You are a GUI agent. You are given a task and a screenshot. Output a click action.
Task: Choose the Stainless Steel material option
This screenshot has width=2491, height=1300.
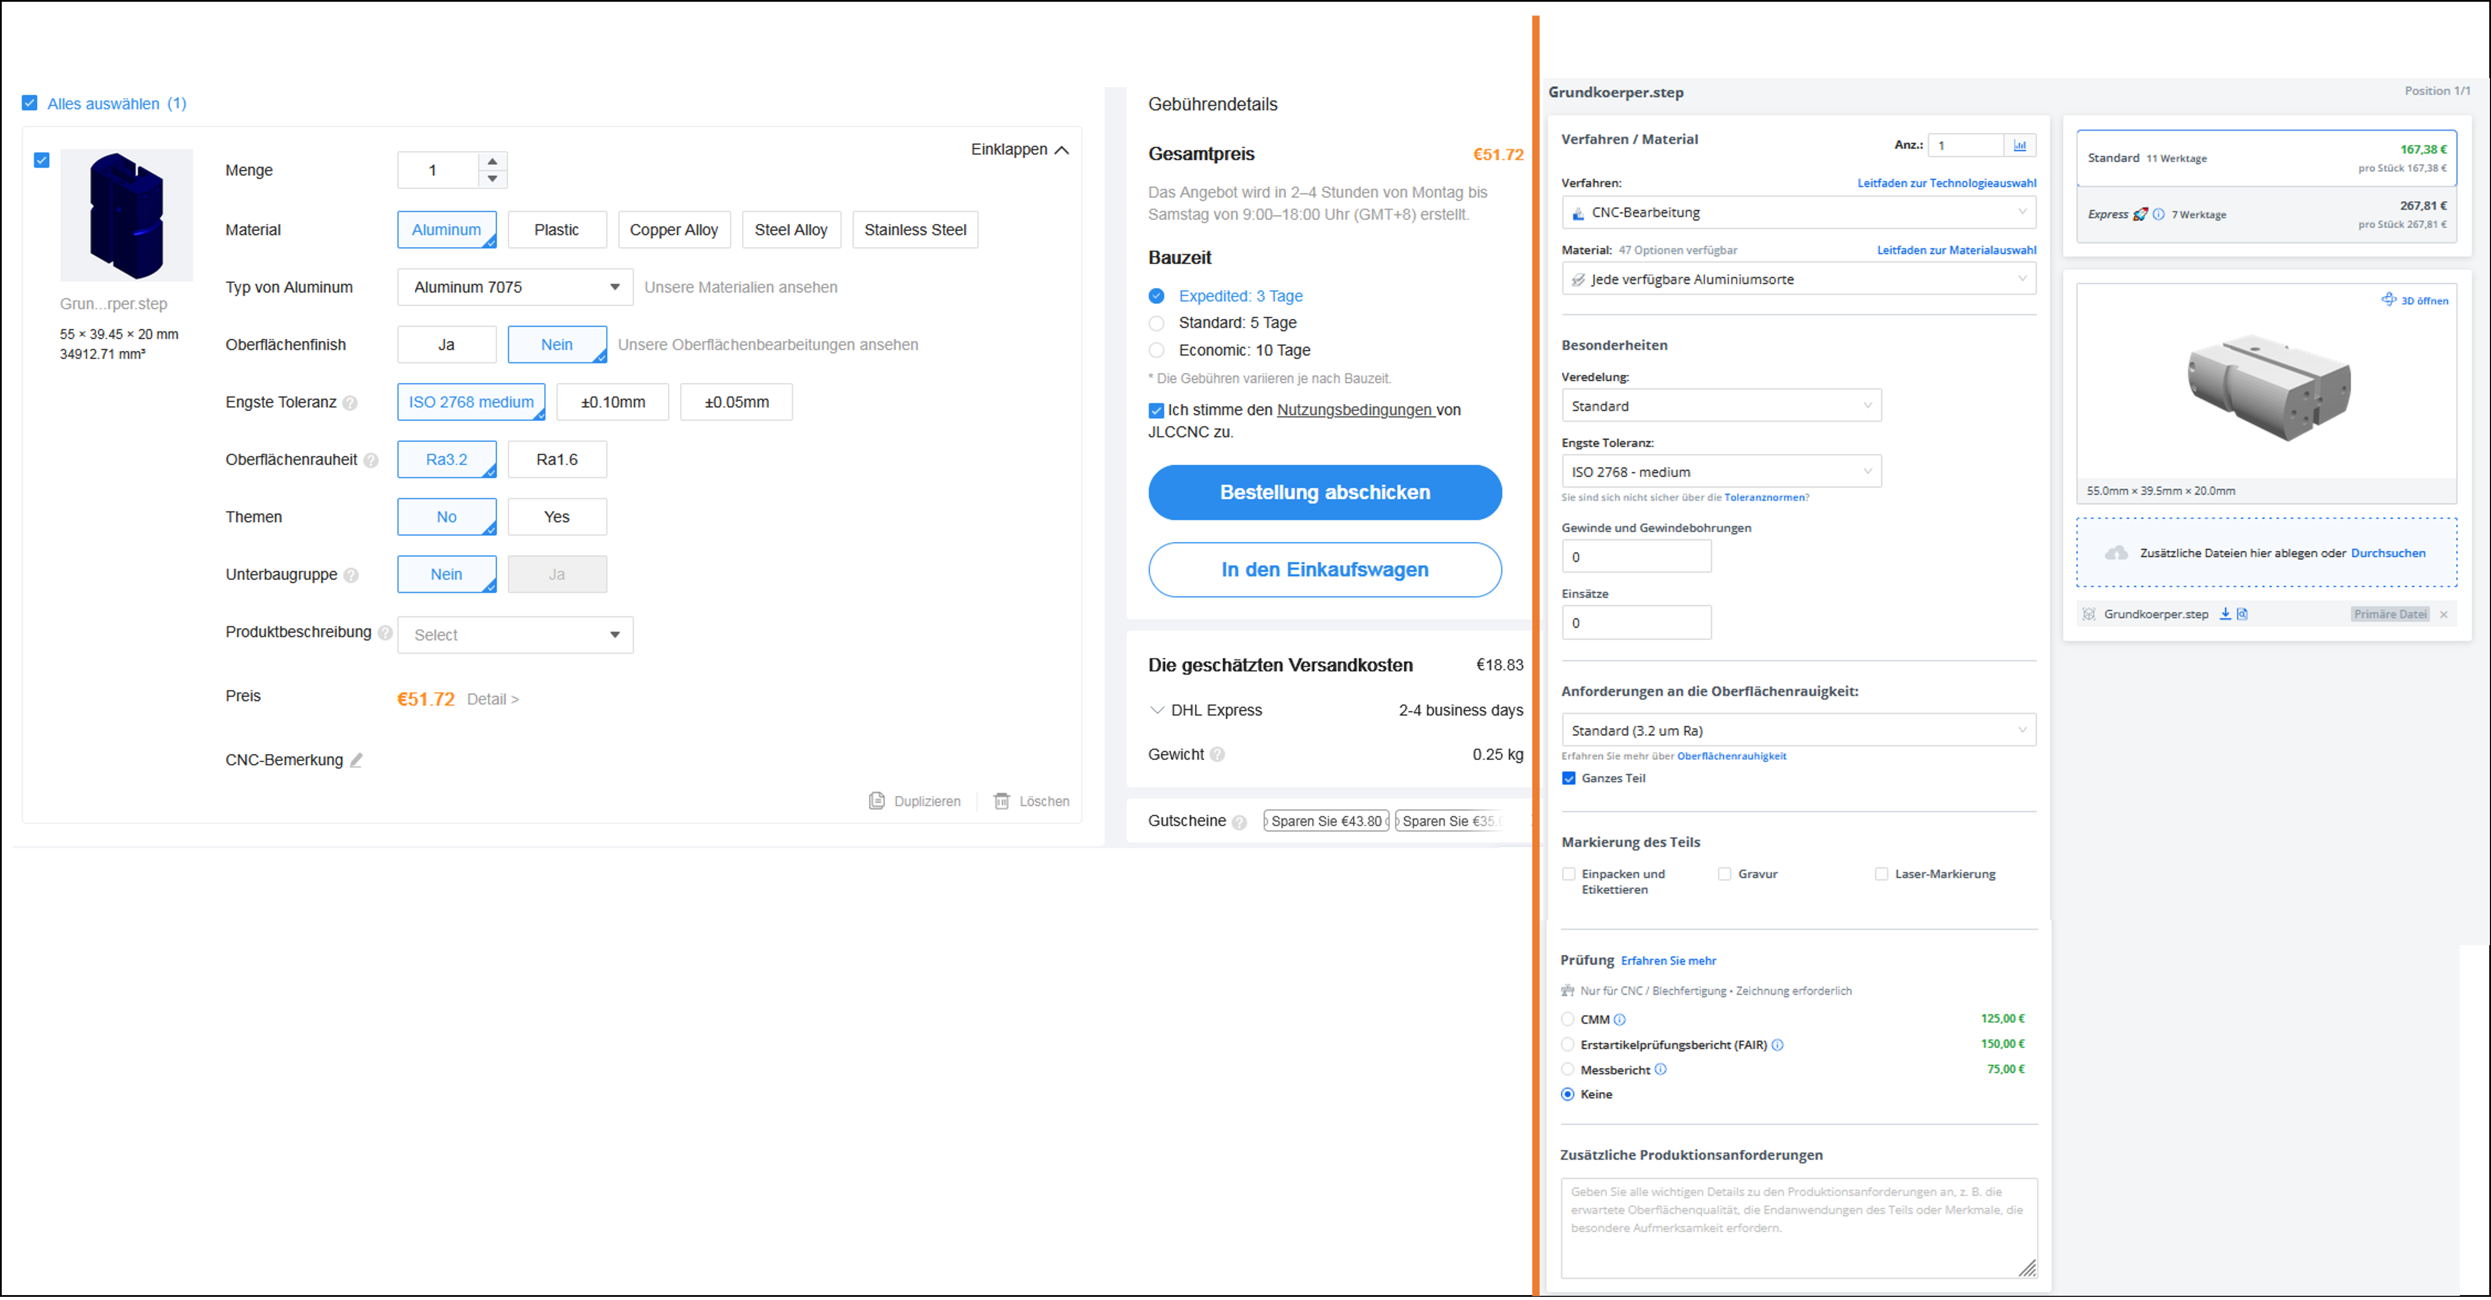pos(915,230)
